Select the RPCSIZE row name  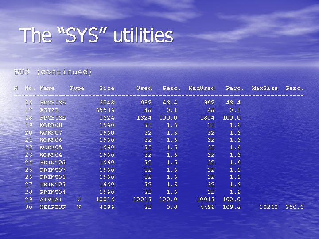pyautogui.click(x=53, y=118)
